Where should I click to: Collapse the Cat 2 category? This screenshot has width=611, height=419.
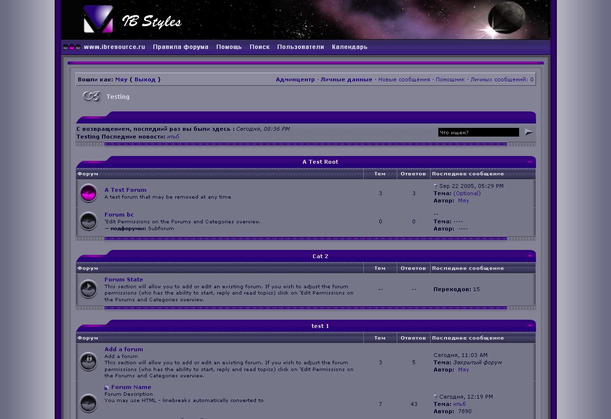point(530,256)
